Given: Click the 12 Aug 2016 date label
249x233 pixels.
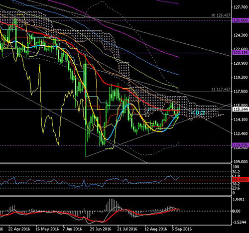Looking at the screenshot, I should pos(156,229).
